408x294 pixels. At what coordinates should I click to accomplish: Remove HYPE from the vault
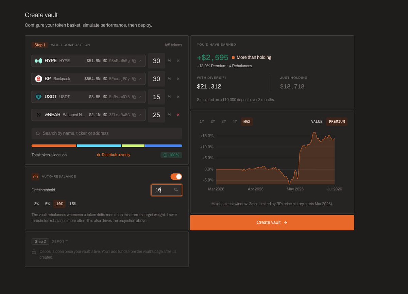coord(178,61)
